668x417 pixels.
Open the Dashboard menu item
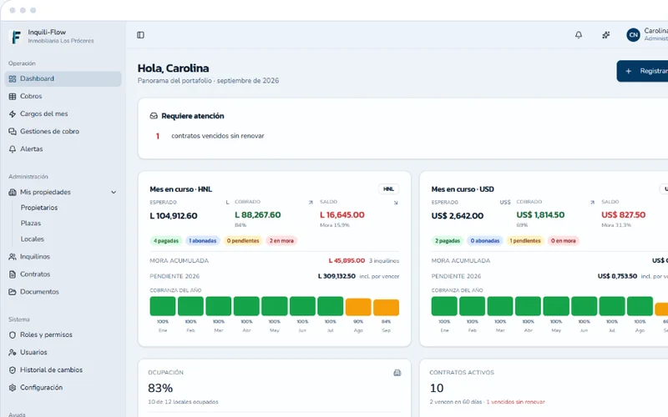[x=63, y=78]
